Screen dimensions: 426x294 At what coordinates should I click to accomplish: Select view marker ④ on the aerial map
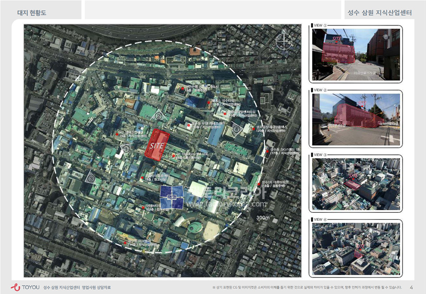(237, 129)
